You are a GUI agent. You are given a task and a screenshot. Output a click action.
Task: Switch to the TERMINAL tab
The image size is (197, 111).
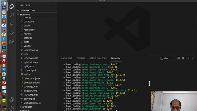[x=116, y=58]
